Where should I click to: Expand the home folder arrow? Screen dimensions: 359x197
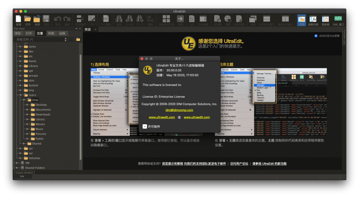pos(20,61)
